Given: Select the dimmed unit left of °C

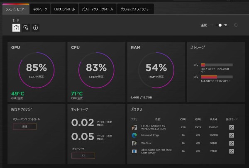Looking at the screenshot, I should [214, 25].
